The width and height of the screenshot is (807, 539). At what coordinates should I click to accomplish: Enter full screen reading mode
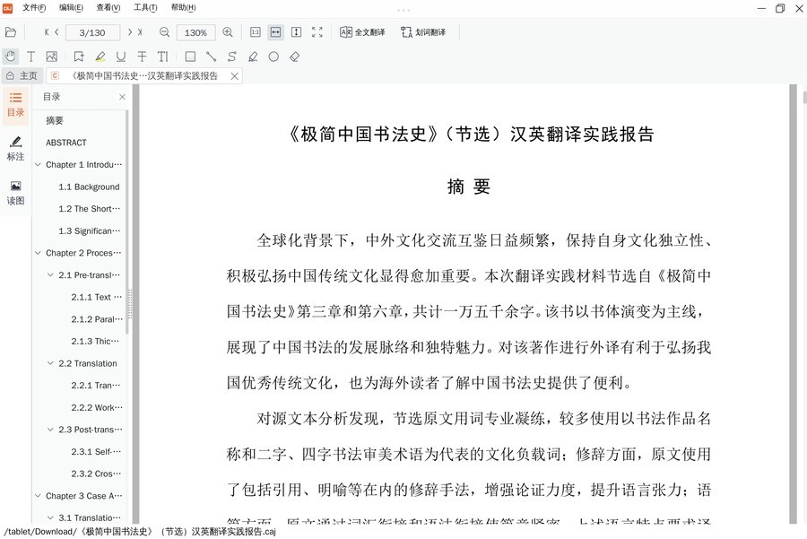[317, 32]
